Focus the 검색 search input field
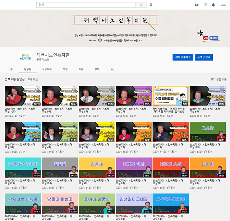The height and width of the screenshot is (221, 230). 86,5
